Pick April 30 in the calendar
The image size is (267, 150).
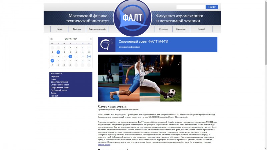click(70, 65)
